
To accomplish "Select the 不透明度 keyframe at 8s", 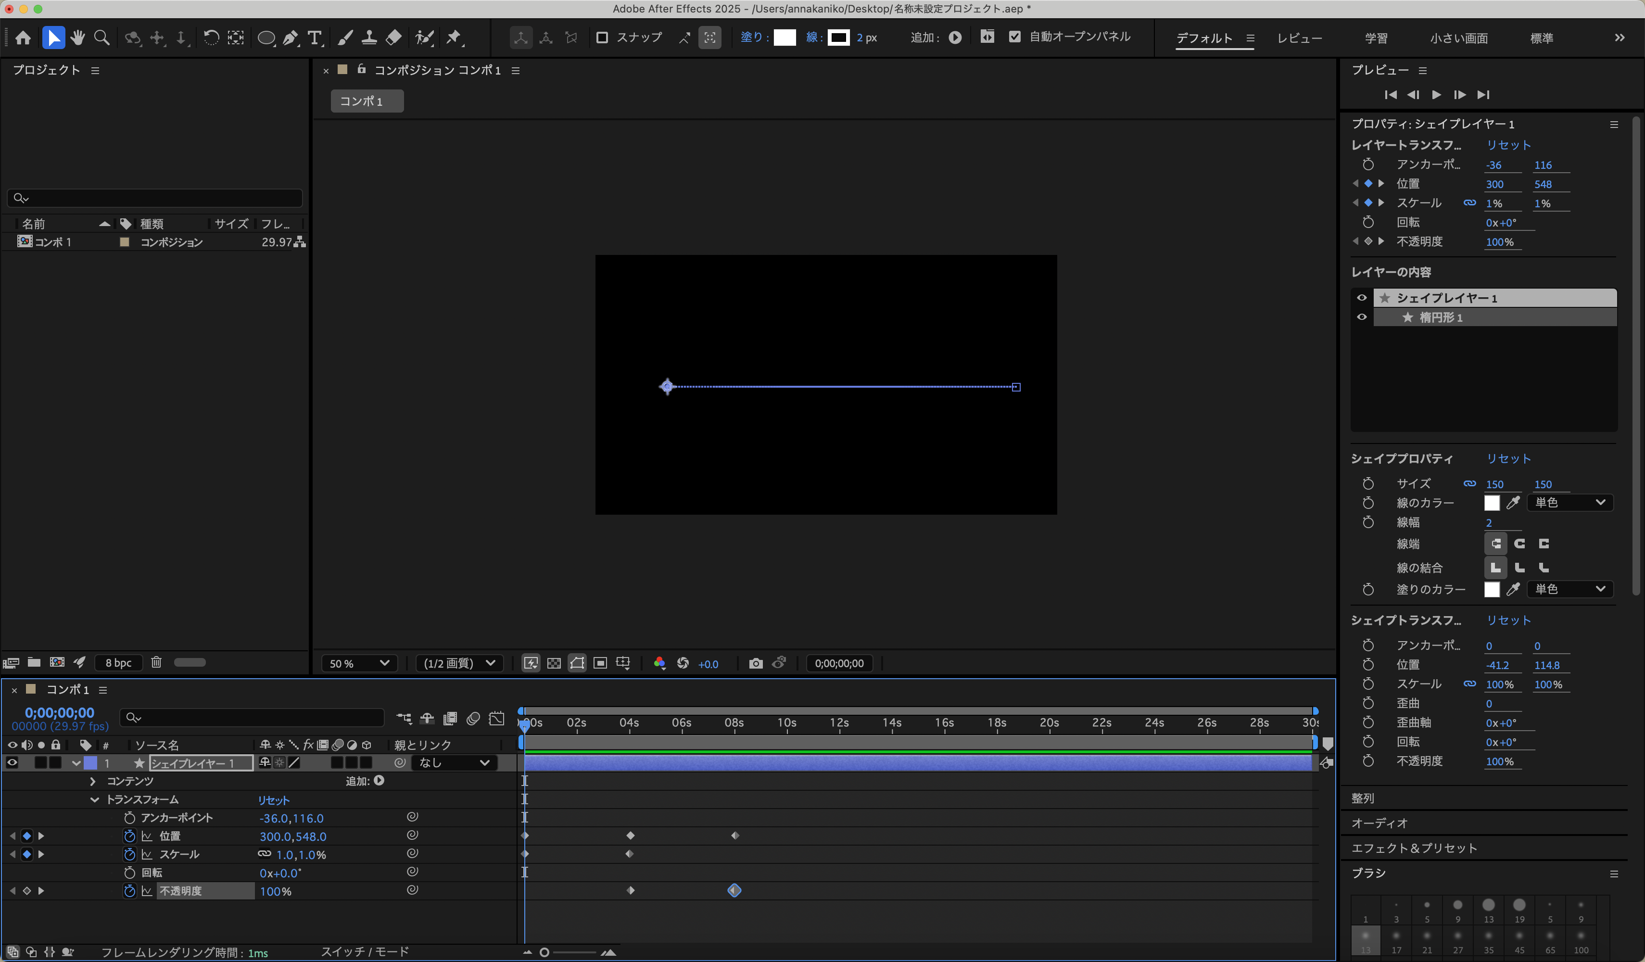I will [x=734, y=890].
